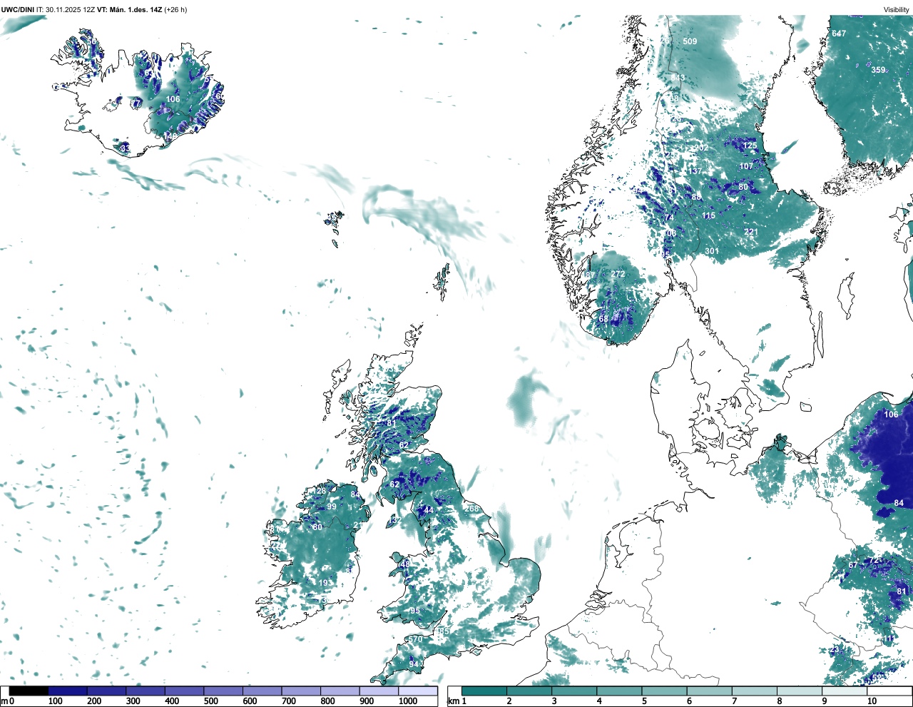Click the '185' value in southern England
Image resolution: width=913 pixels, height=707 pixels.
coord(443,631)
